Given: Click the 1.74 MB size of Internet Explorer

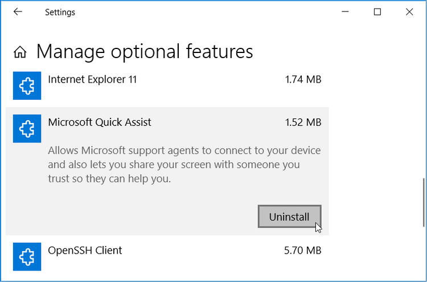Looking at the screenshot, I should point(303,80).
